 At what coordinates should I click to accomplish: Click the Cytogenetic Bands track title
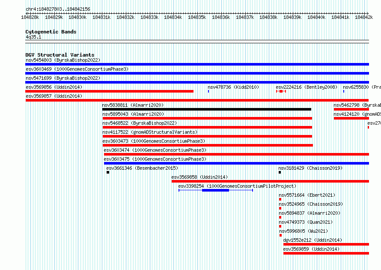tap(51, 32)
